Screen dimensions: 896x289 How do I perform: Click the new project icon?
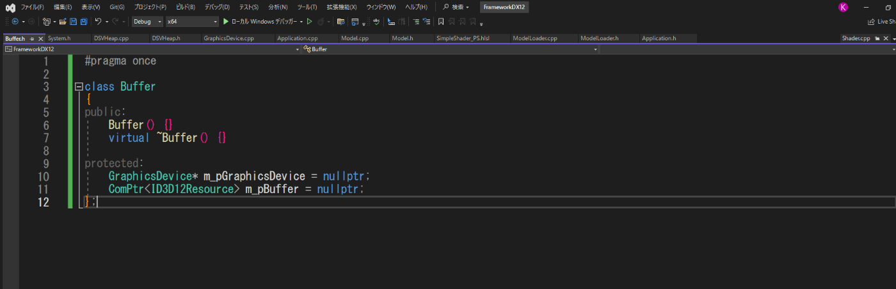(x=47, y=21)
